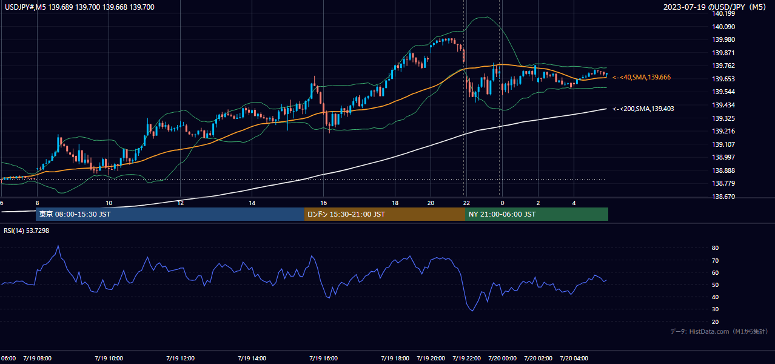
Task: Click price axis value 139.216
Action: pyautogui.click(x=724, y=131)
